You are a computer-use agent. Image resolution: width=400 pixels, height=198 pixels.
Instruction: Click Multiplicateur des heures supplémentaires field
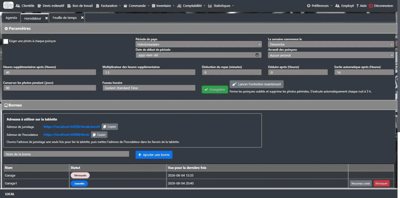149,72
